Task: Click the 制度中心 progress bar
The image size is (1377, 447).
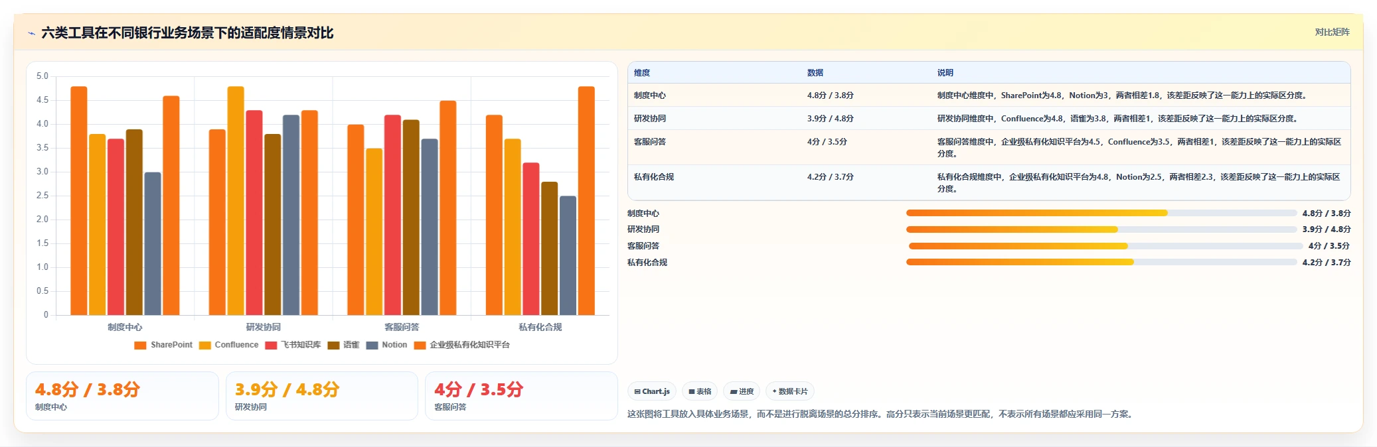Action: click(x=1101, y=213)
